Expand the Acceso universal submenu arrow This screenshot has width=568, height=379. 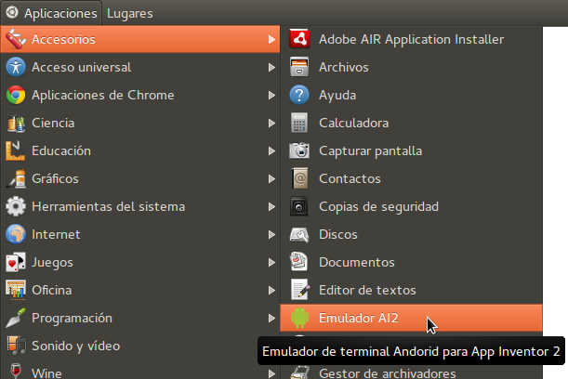point(271,67)
